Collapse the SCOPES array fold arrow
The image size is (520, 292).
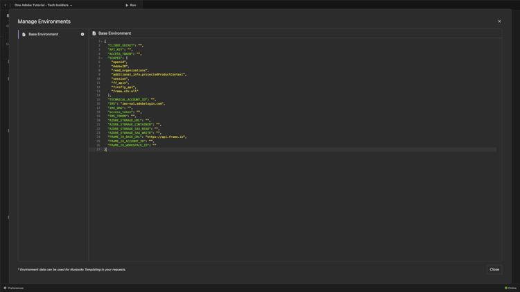click(x=102, y=58)
